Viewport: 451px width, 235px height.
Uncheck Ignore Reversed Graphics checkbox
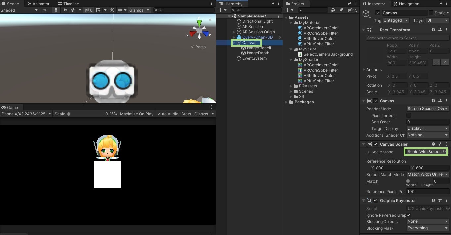pos(409,215)
